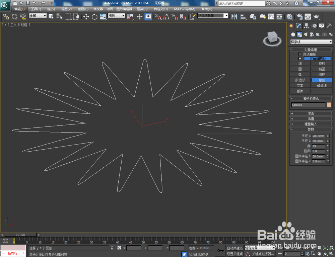The height and width of the screenshot is (257, 335).
Task: Open the 视图 reference coordinate dropdown
Action: tap(116, 16)
